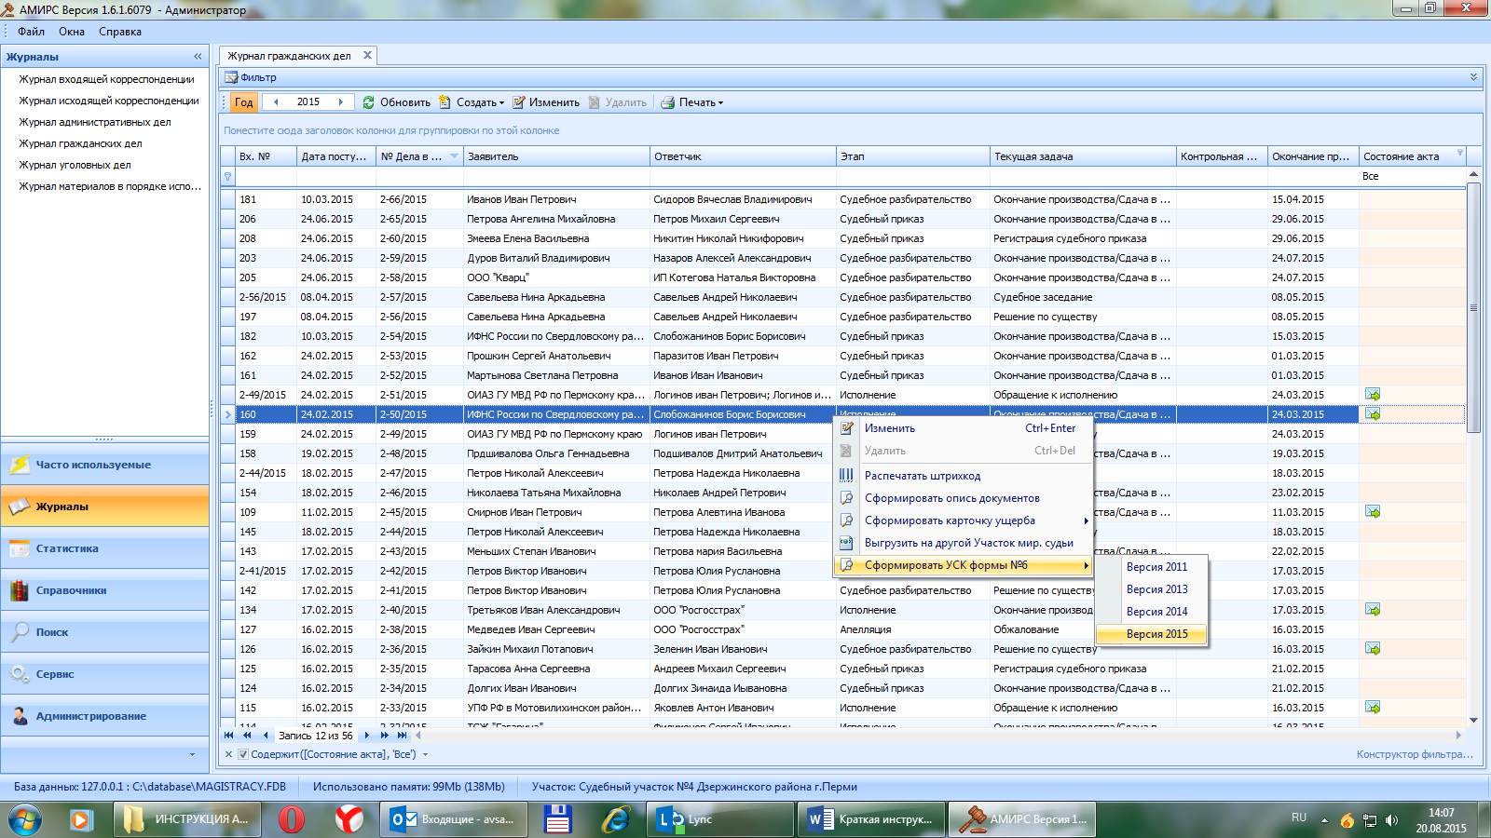Image resolution: width=1491 pixels, height=838 pixels.
Task: Click the Статистика icon in navigation
Action: click(x=20, y=548)
